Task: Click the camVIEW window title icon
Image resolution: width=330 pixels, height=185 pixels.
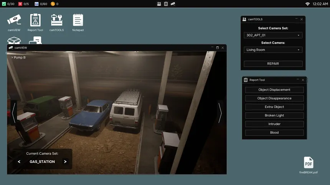Action: pos(11,48)
